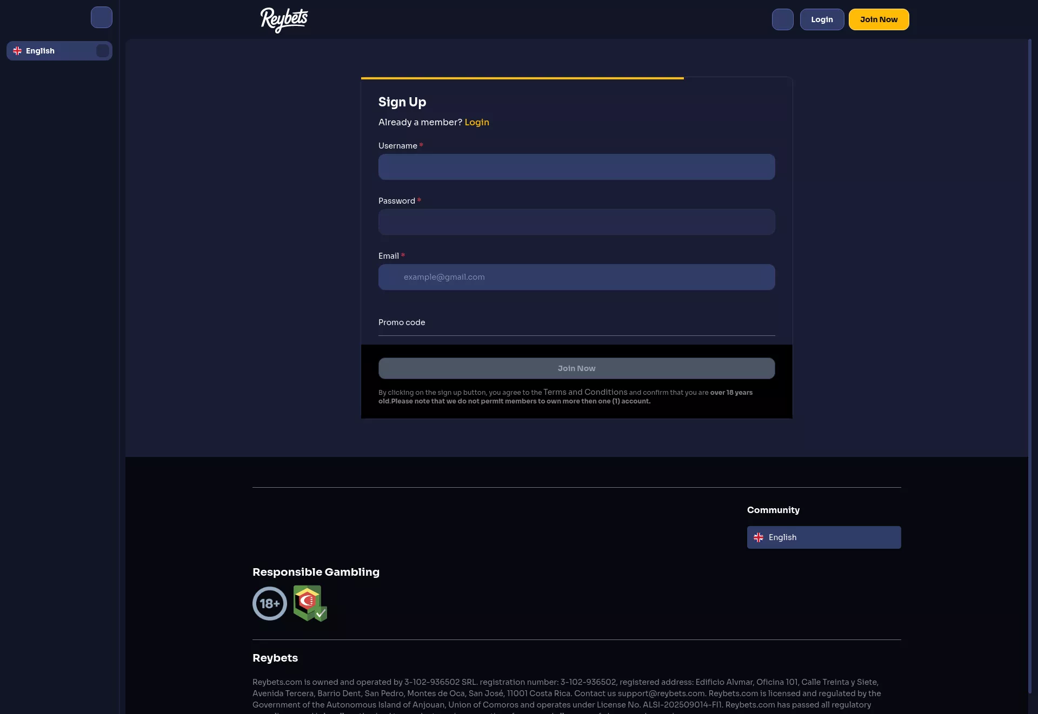
Task: Expand the sidebar English language option
Action: [x=59, y=50]
